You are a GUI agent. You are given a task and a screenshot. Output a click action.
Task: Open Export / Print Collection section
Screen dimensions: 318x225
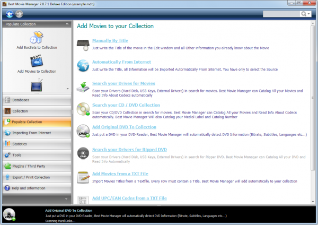(37, 177)
